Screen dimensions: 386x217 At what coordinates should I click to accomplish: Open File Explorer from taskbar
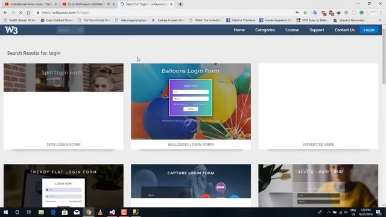click(x=41, y=212)
